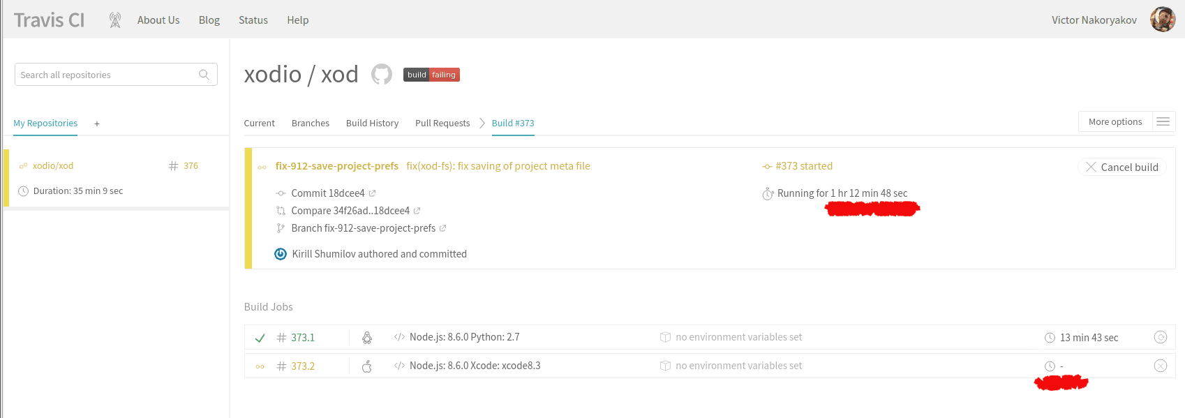Click the 13 min 43 sec duration
The height and width of the screenshot is (418, 1185).
1089,338
